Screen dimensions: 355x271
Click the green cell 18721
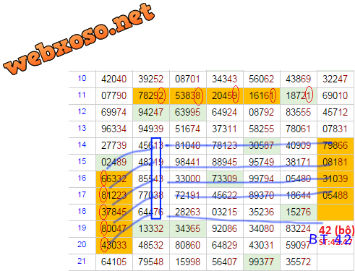click(x=299, y=96)
